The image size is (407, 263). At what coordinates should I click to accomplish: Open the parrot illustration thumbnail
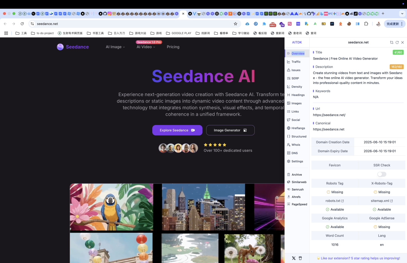pyautogui.click(x=111, y=207)
